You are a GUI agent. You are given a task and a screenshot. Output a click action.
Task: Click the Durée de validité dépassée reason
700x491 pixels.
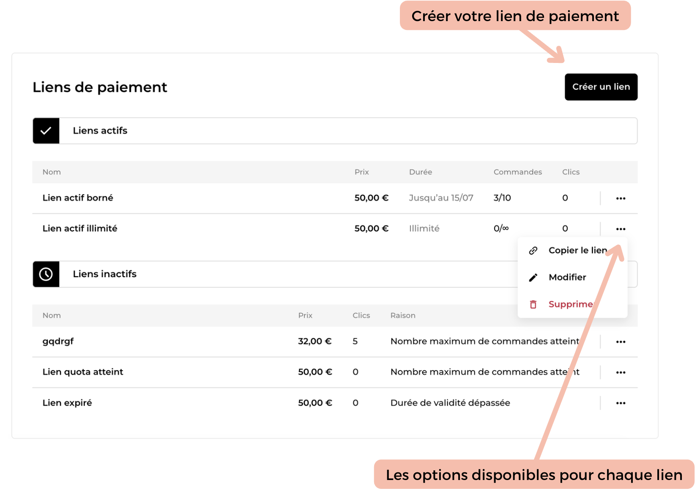click(x=450, y=403)
